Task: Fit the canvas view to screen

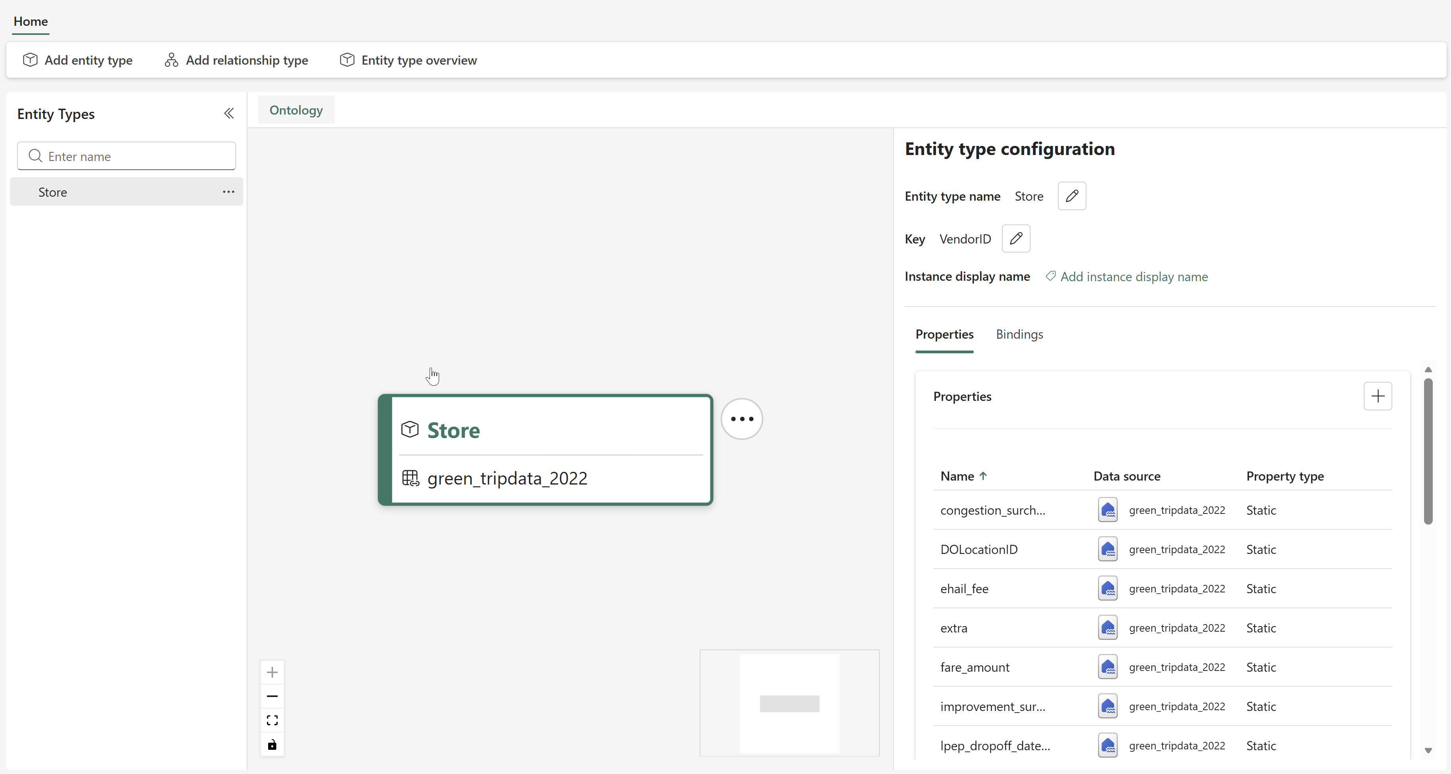Action: [x=272, y=720]
